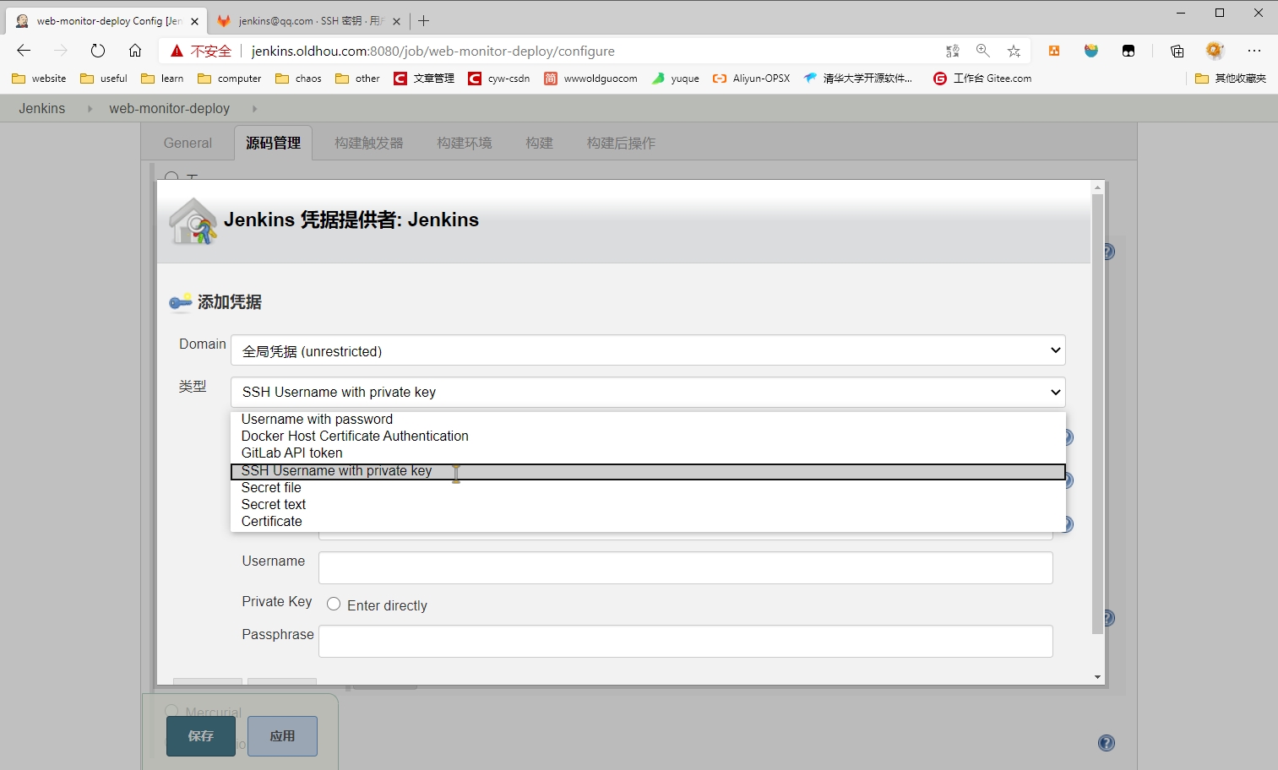Screen dimensions: 1278x770
Task: Open the 文章管理 bookmark
Action: click(424, 79)
